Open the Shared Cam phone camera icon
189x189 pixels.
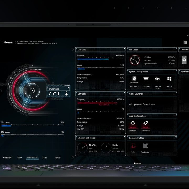click(184, 60)
